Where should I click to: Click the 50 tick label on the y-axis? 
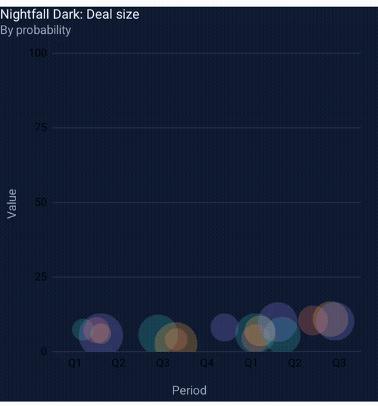(41, 202)
